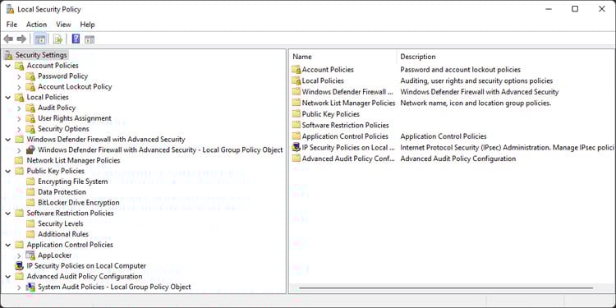The width and height of the screenshot is (616, 308).
Task: Open the Help toolbar icon
Action: tap(76, 39)
